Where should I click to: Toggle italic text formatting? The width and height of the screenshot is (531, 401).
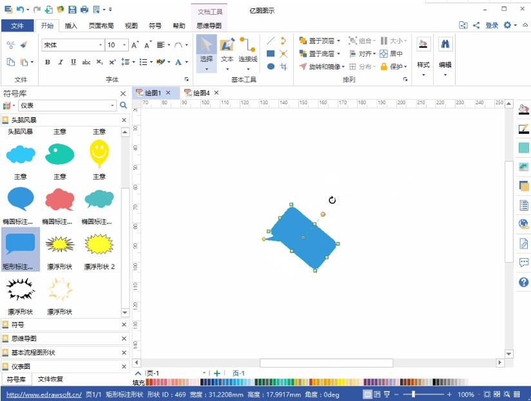(x=61, y=62)
